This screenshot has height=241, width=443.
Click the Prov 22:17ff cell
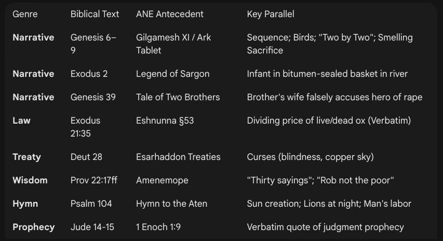[x=94, y=180]
